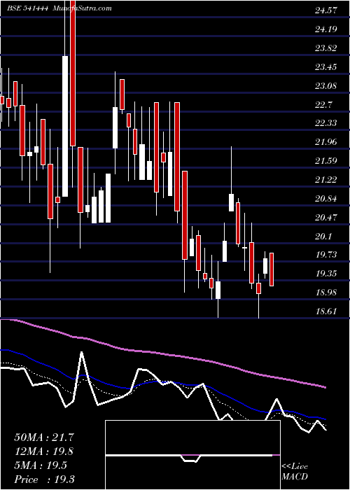
Task: Click the 21.96 price axis label
Action: coord(325,142)
